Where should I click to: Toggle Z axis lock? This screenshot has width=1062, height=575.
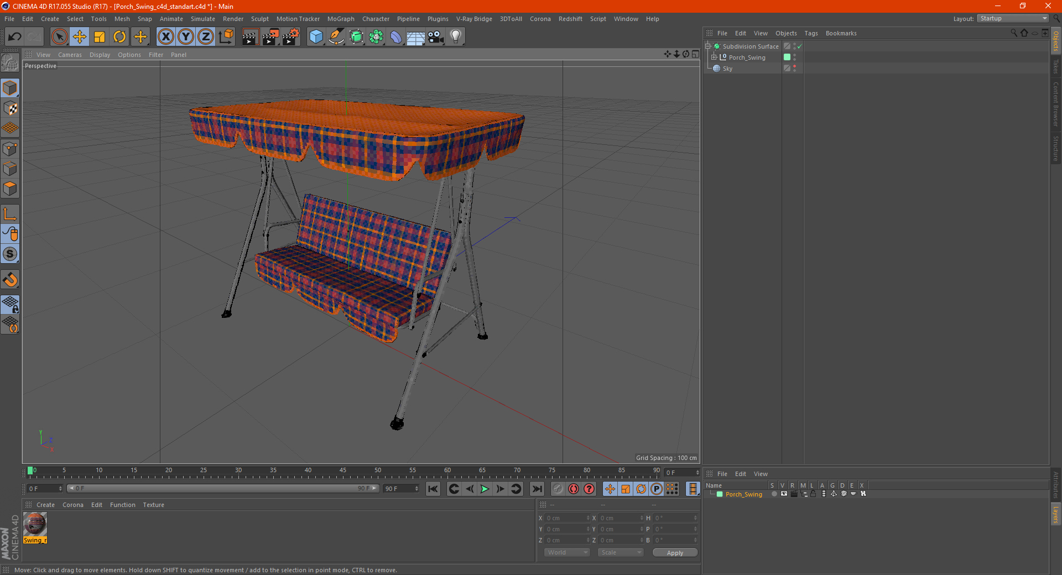tap(206, 37)
